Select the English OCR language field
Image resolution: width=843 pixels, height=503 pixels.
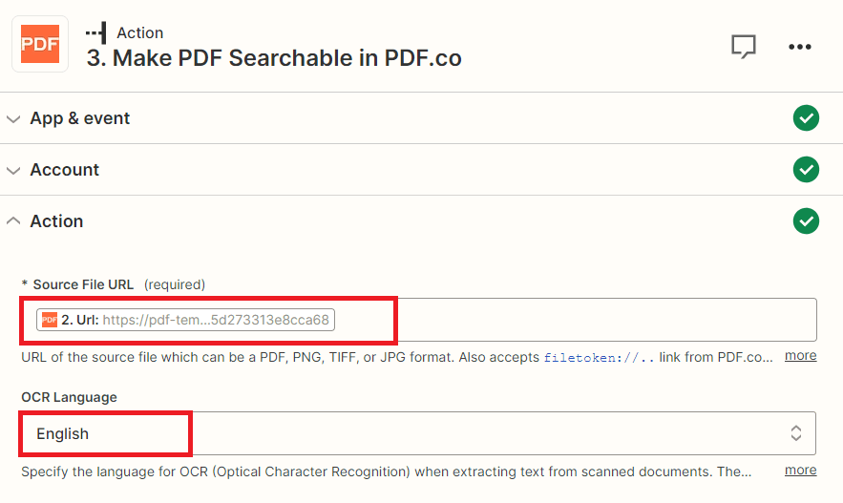point(418,433)
